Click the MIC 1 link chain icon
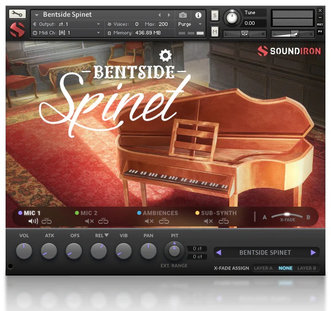331x311 pixels. tap(47, 221)
